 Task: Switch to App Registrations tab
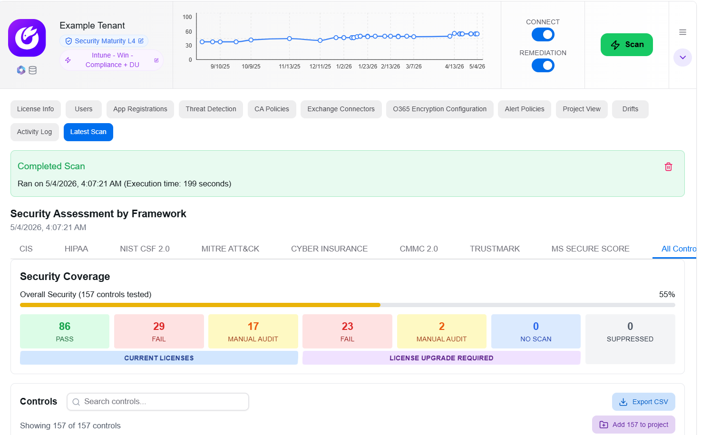coord(140,109)
